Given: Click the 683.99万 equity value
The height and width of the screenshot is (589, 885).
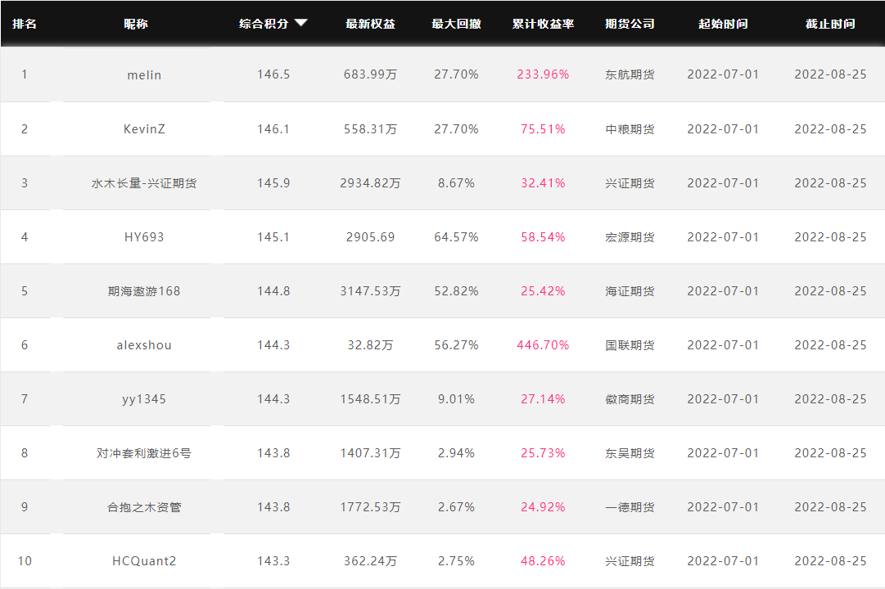Looking at the screenshot, I should (x=370, y=74).
